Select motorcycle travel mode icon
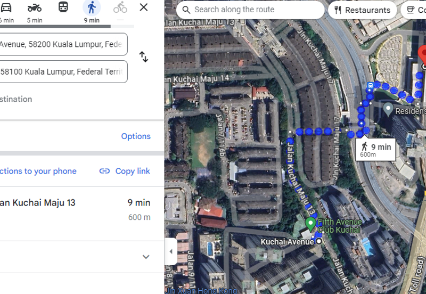This screenshot has height=294, width=426. pyautogui.click(x=35, y=8)
